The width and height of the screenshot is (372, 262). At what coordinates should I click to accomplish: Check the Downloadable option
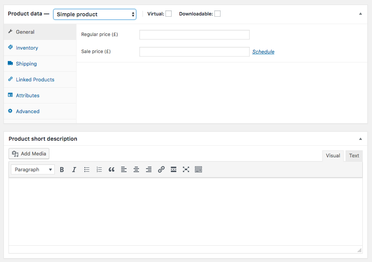(x=217, y=13)
